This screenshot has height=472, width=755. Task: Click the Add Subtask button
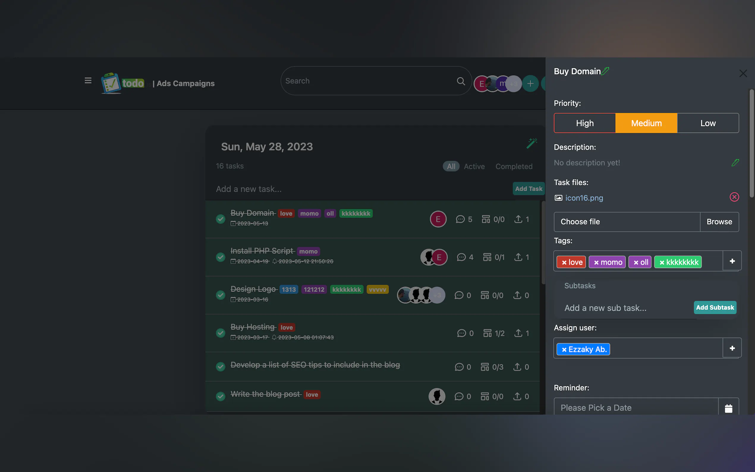715,308
